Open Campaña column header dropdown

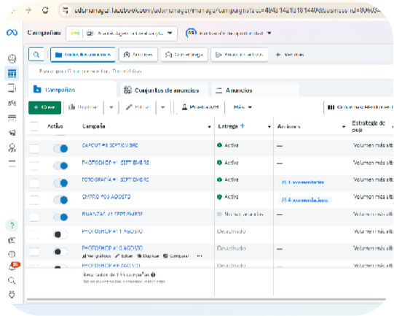[209, 127]
